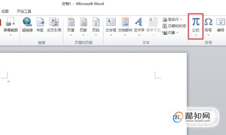Switch to the 开发工具 ribbon tab
The image size is (226, 135).
click(24, 11)
